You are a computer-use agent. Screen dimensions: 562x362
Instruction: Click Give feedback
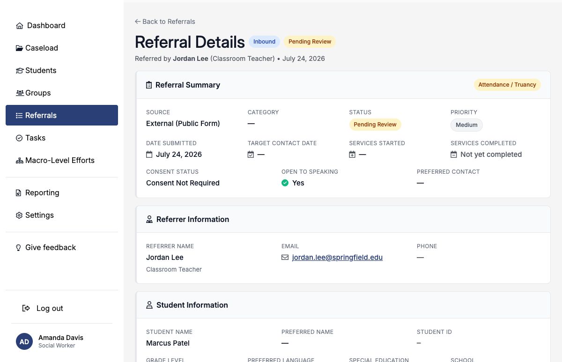[x=62, y=247]
